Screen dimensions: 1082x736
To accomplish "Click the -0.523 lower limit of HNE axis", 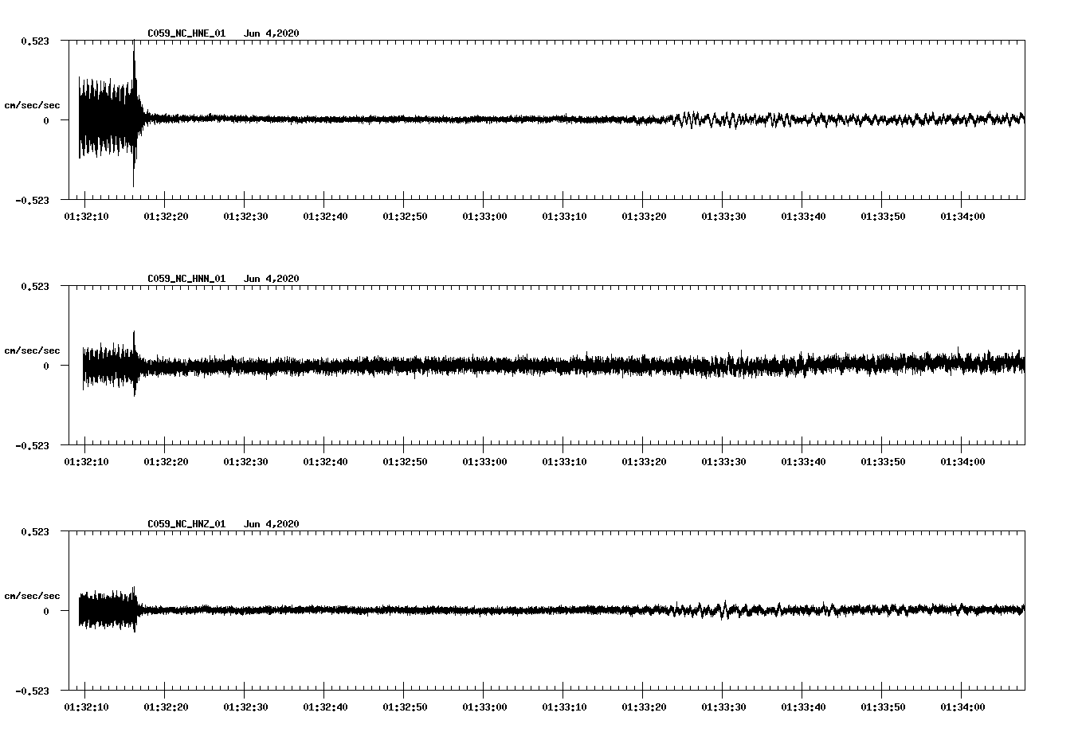I will coord(32,201).
